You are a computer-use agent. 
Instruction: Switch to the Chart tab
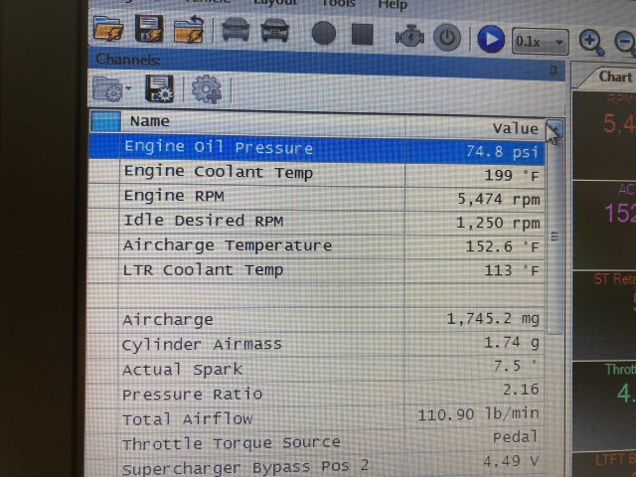[615, 77]
